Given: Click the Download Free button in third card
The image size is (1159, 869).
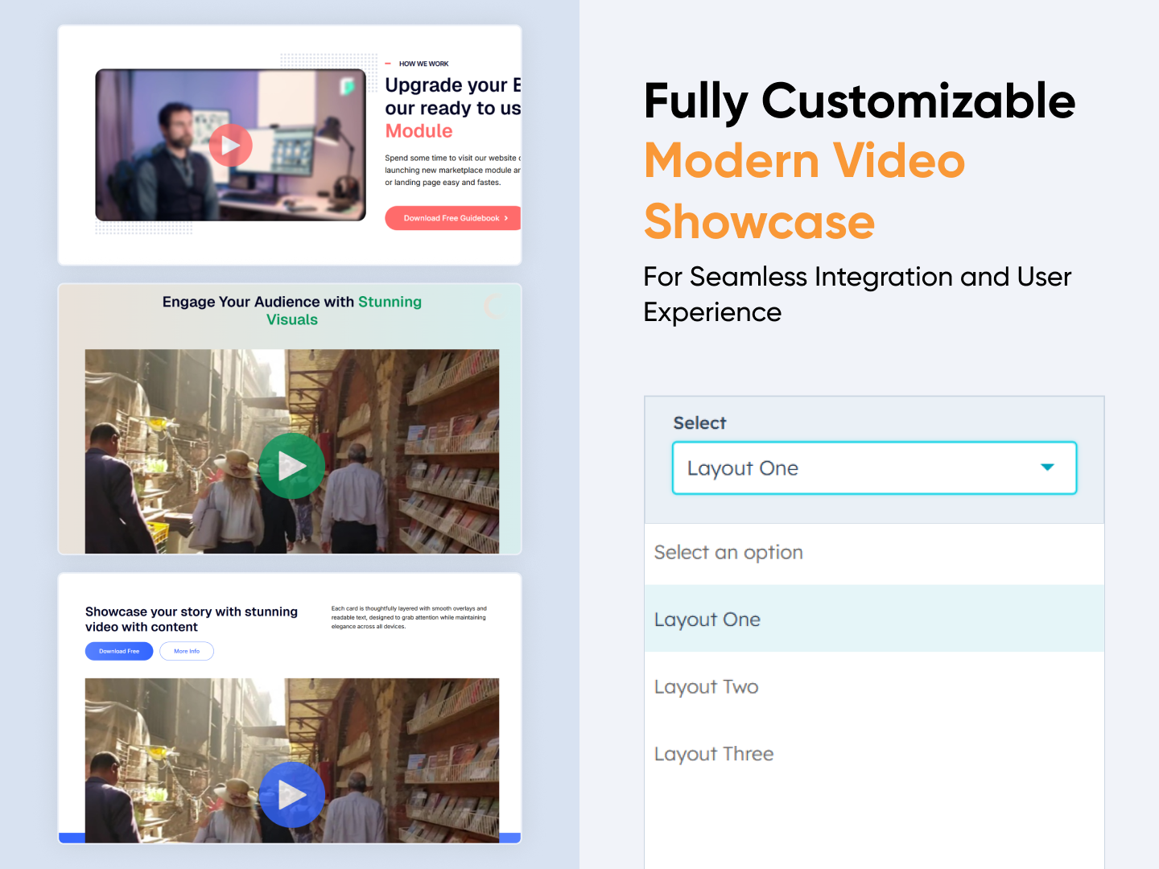Looking at the screenshot, I should 118,651.
